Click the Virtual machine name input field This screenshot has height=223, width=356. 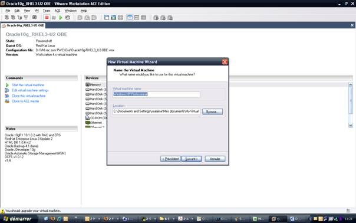pos(156,94)
